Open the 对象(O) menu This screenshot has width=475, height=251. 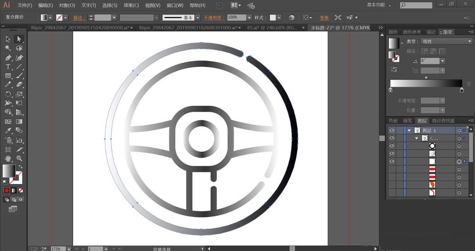(x=66, y=5)
